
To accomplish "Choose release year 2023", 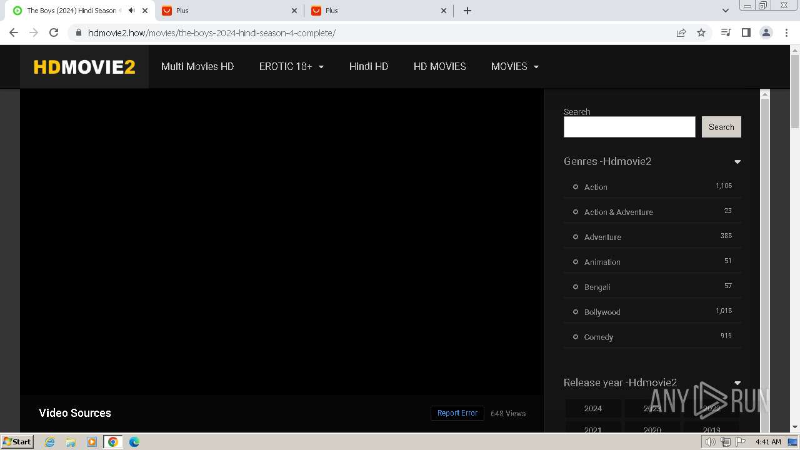I will 652,408.
